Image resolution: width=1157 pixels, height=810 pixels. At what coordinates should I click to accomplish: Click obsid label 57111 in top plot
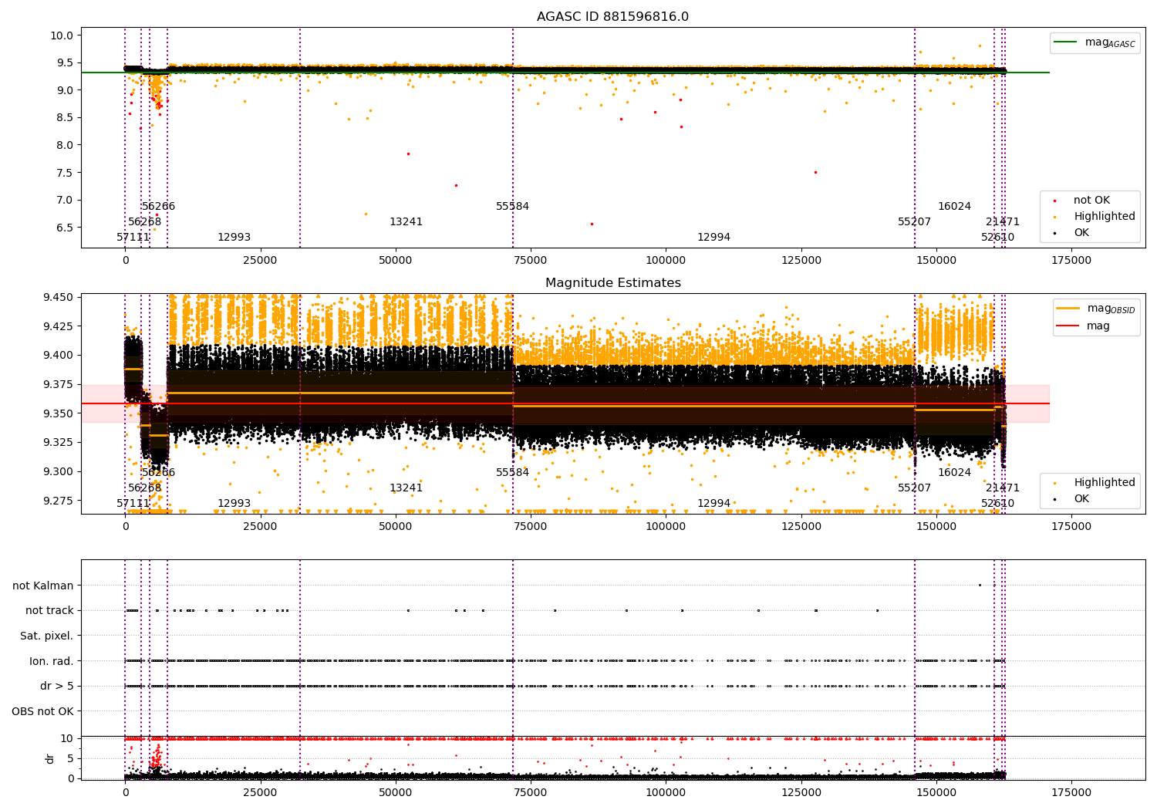click(133, 238)
